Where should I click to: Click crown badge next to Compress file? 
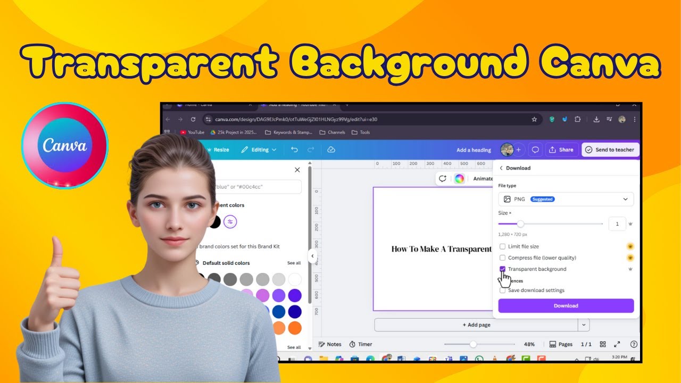(x=630, y=257)
